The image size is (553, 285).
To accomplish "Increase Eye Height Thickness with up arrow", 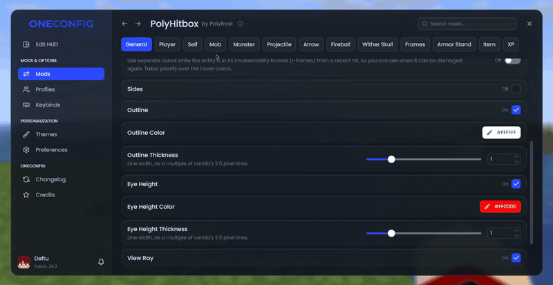I will point(516,230).
